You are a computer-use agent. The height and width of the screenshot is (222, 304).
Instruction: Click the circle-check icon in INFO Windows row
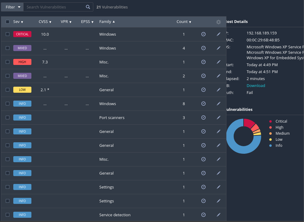coord(203,104)
